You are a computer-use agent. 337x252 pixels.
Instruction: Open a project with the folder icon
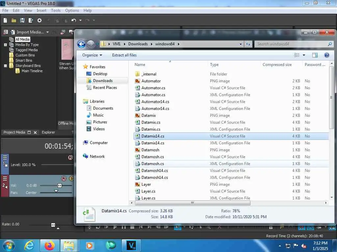tap(14, 20)
